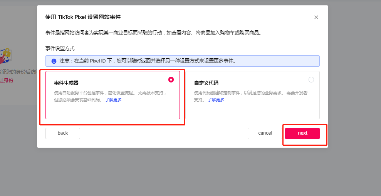Screen dimensions: 381x196
Task: Click the 自定义代码 card title
Action: 206,83
